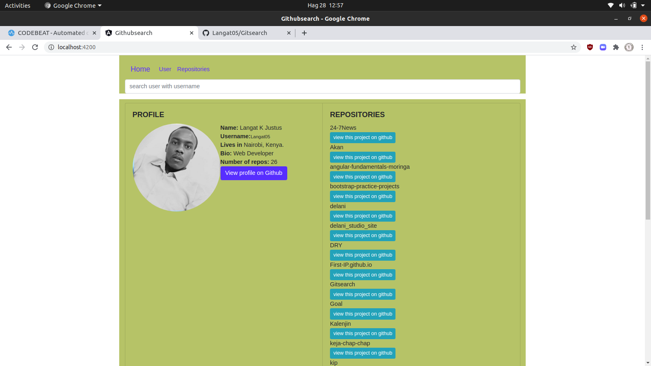Navigate to the Repositories link
This screenshot has width=651, height=366.
pyautogui.click(x=193, y=69)
